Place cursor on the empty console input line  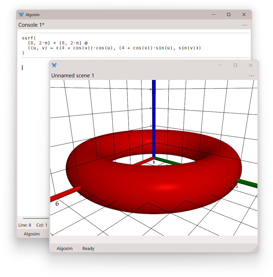tap(34, 68)
